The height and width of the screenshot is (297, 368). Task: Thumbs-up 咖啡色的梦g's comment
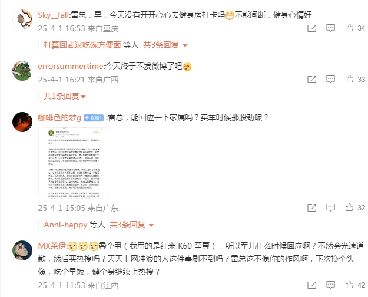tap(349, 207)
